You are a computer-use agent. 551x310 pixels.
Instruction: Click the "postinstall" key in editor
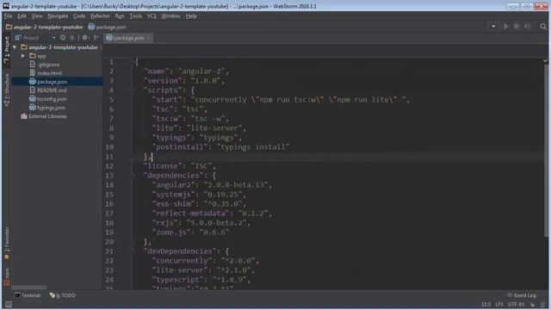180,147
